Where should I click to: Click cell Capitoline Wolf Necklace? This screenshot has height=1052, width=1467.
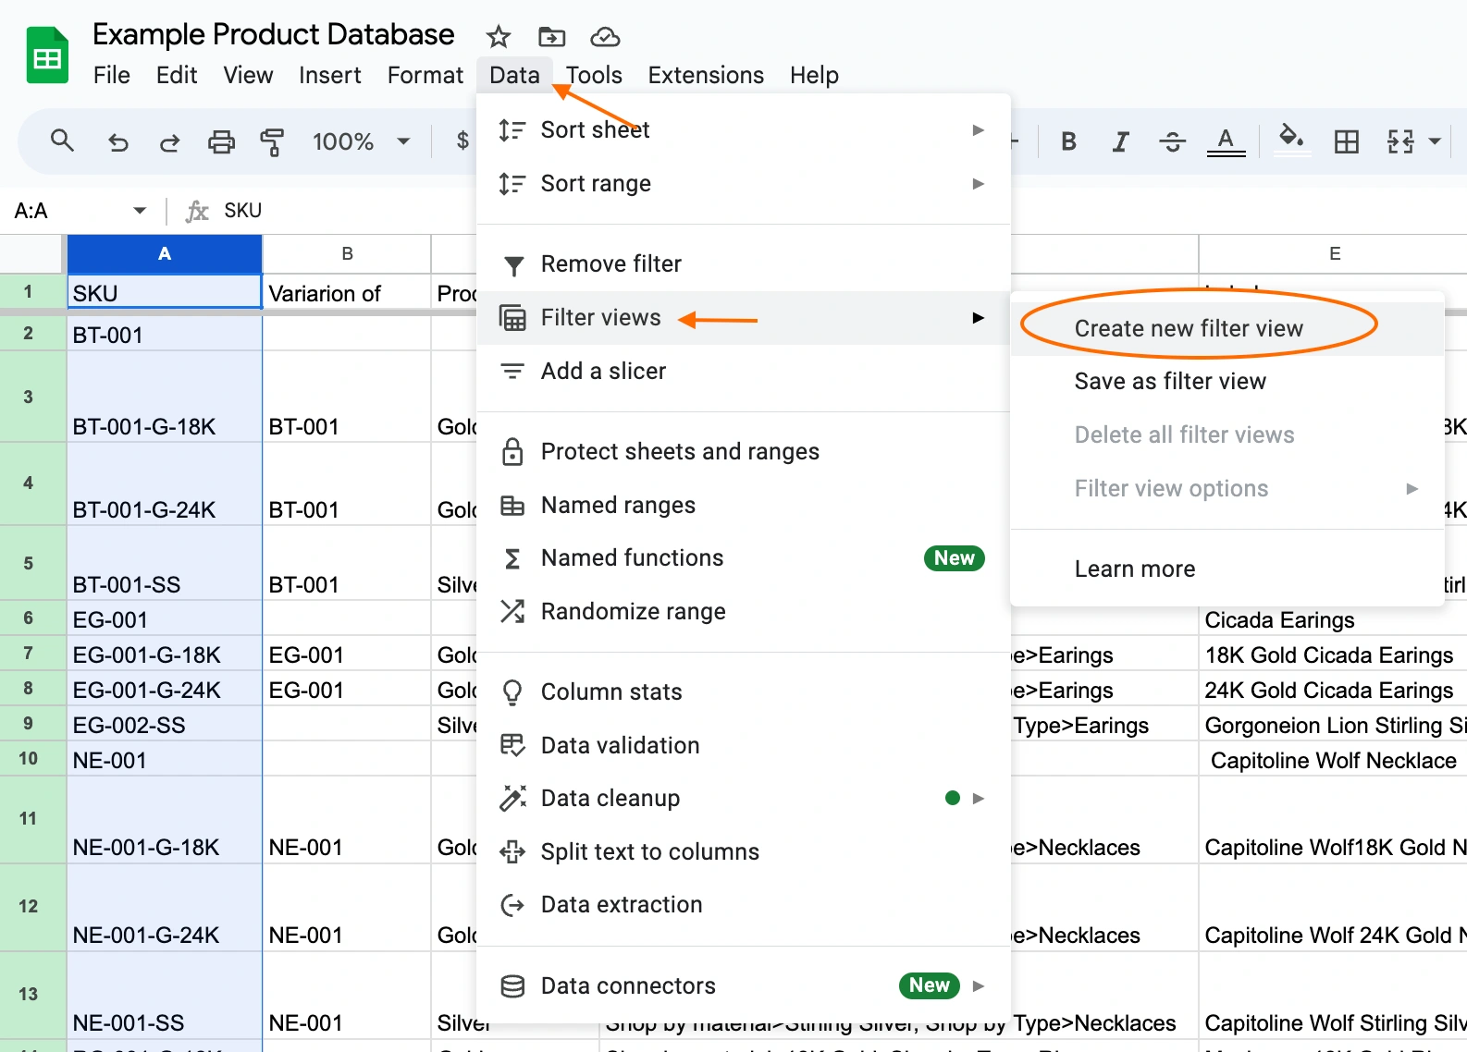point(1334,760)
